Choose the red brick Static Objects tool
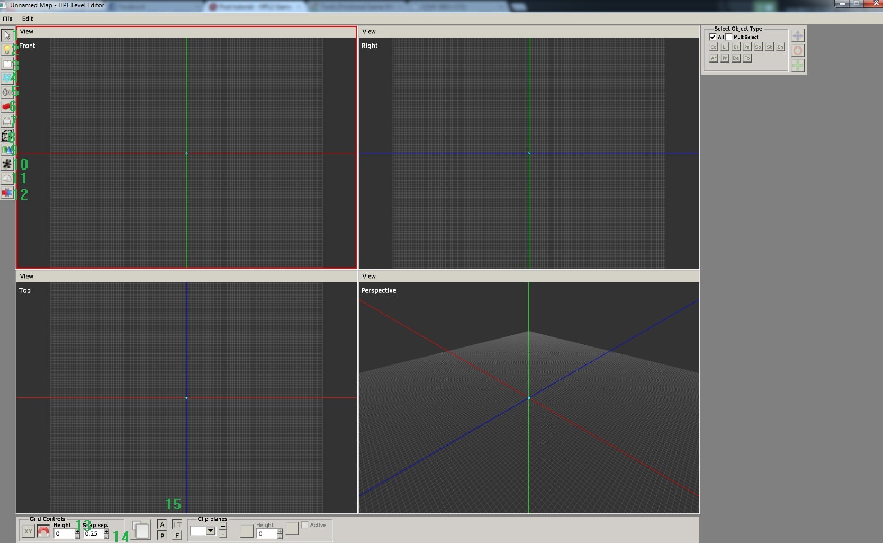Viewport: 883px width, 543px height. 7,107
